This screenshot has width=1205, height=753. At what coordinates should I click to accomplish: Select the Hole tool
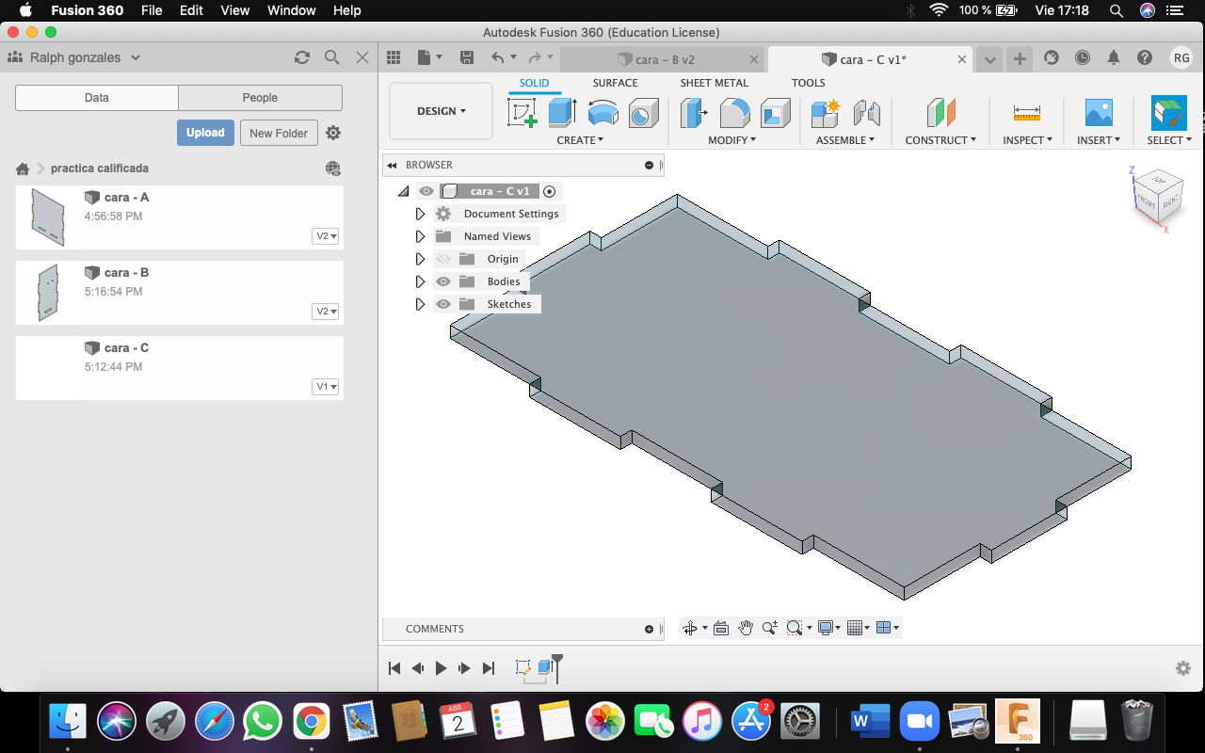(x=643, y=114)
